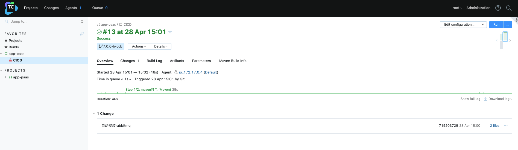Click the Download log arrow icon
Image resolution: width=518 pixels, height=150 pixels.
coord(485,99)
